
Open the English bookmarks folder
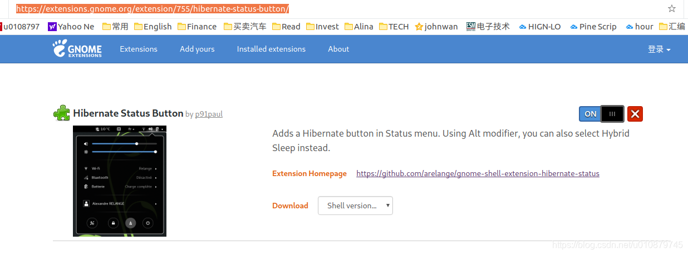tap(152, 26)
